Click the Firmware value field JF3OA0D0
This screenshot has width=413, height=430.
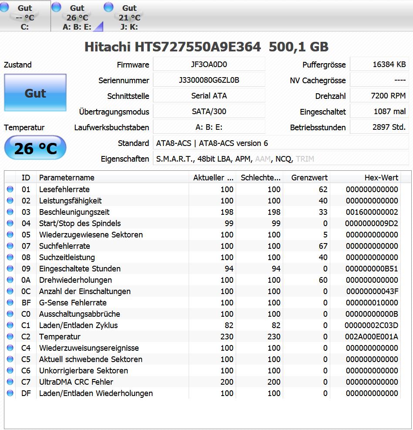209,64
